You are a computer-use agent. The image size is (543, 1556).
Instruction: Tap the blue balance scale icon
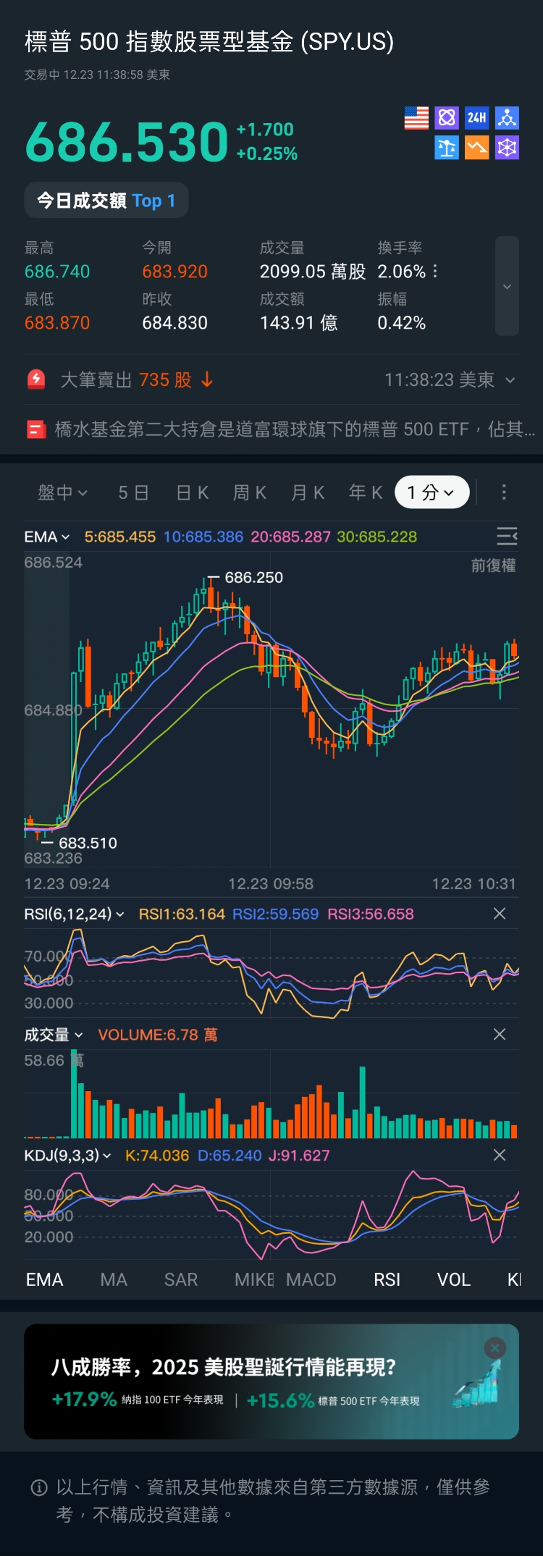point(447,148)
